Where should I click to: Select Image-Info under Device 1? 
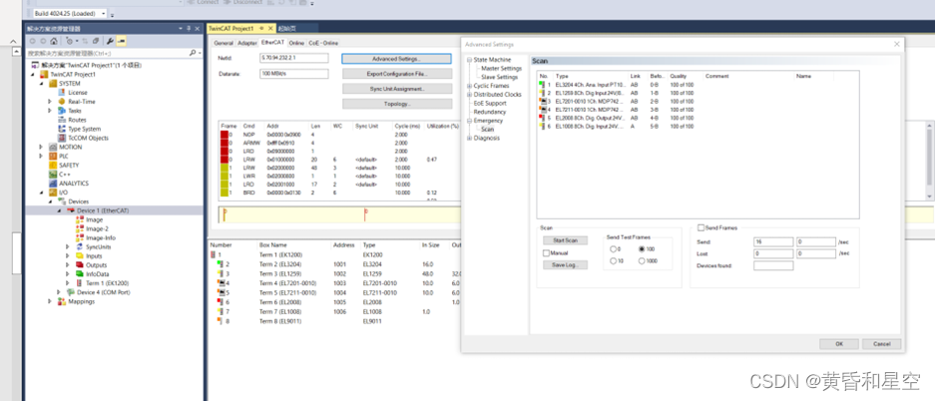click(101, 237)
